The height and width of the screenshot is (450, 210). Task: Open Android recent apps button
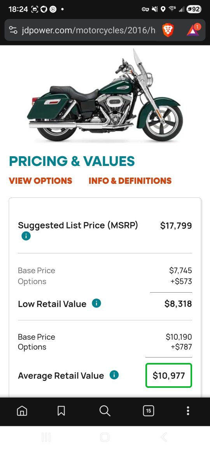tap(46, 438)
